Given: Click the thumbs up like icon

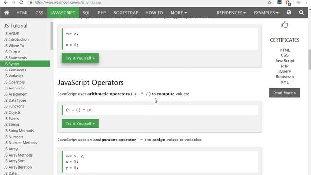Looking at the screenshot, I should [x=285, y=25].
